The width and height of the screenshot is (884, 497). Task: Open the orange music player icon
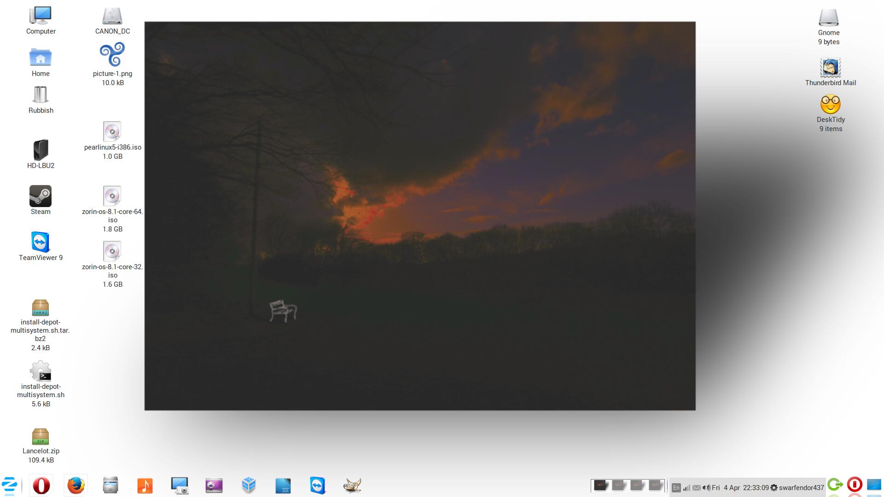pos(145,485)
